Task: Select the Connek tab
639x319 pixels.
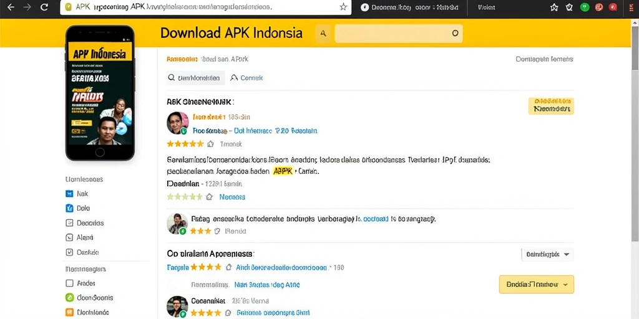Action: coord(247,78)
